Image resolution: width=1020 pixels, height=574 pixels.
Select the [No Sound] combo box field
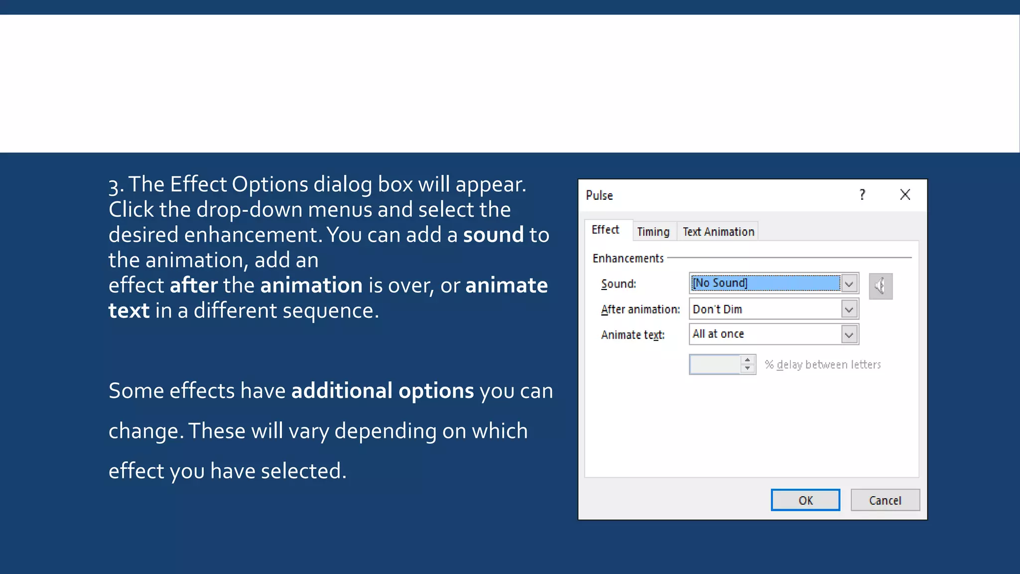click(765, 283)
